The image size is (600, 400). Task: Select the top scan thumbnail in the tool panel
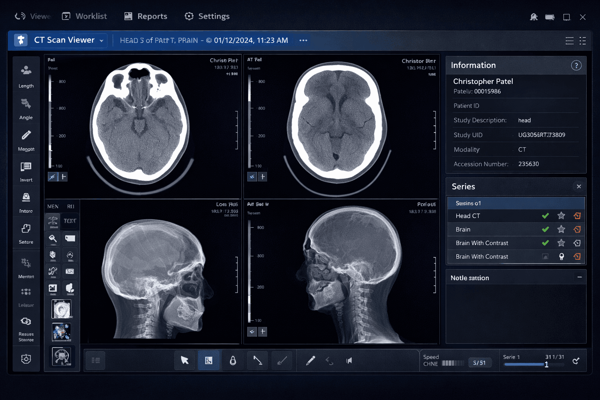coord(61,309)
